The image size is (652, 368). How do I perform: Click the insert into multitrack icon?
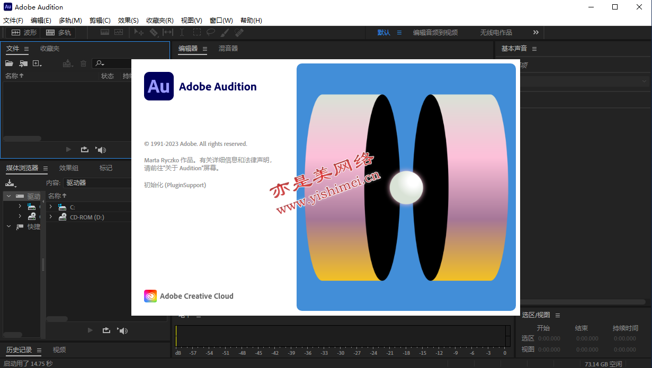[67, 63]
